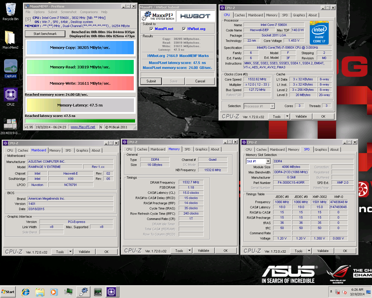Image resolution: width=372 pixels, height=298 pixels.
Task: Click the XMP-3002 column header in timings table
Action: point(320,197)
